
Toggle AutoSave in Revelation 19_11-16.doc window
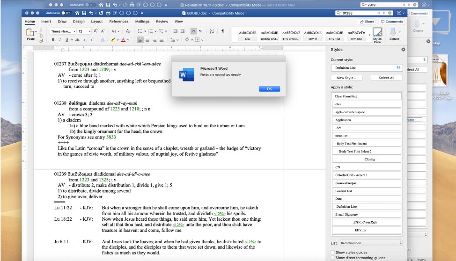coord(90,5)
